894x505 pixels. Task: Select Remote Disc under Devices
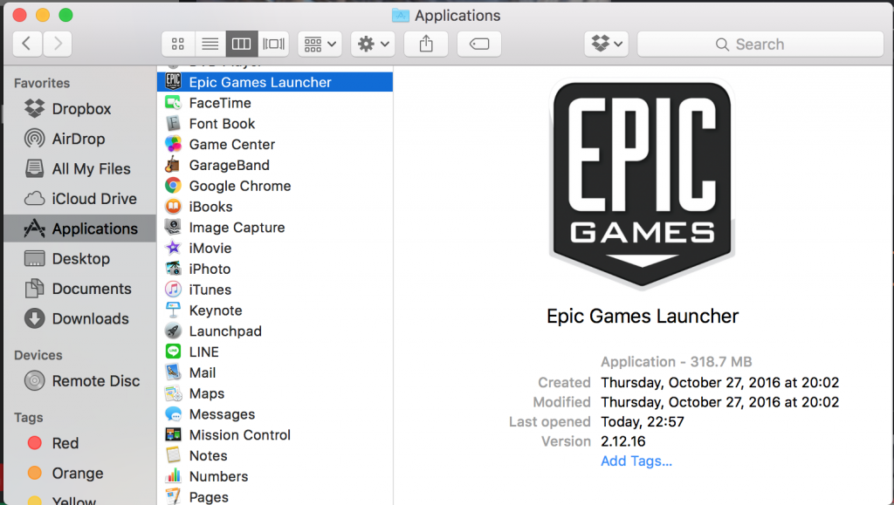(81, 381)
